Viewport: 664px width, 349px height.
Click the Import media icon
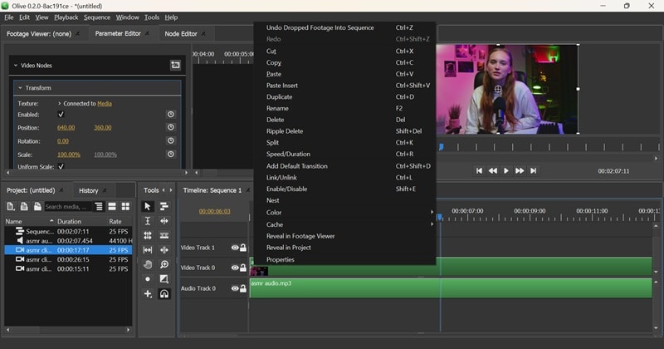[x=24, y=207]
